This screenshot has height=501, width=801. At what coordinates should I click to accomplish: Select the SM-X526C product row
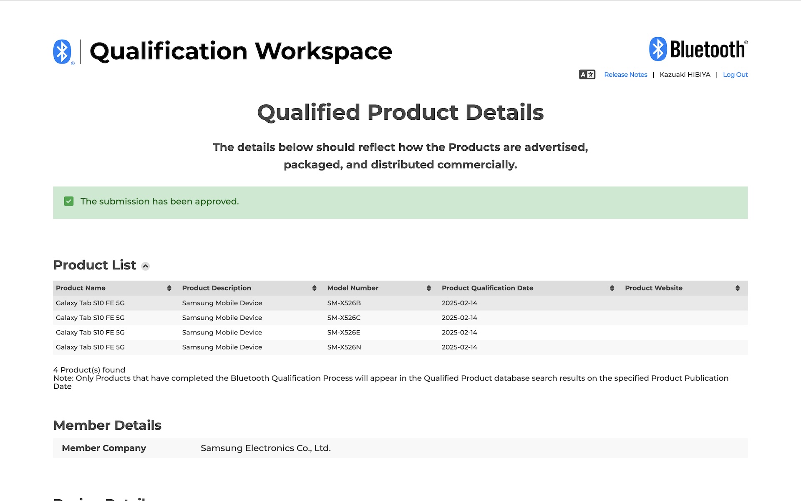(344, 318)
